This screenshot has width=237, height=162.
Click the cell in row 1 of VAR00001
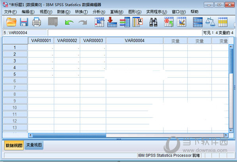41,47
